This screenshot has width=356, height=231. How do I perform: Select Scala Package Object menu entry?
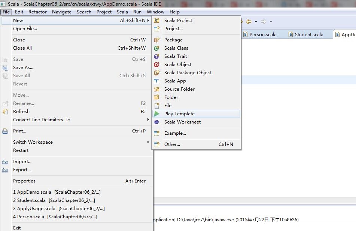coord(196,73)
